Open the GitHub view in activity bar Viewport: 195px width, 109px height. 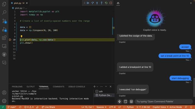click(x=4, y=54)
